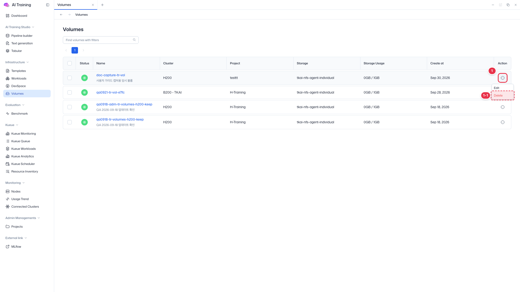This screenshot has height=292, width=520.
Task: Navigate back with the left arrow
Action: click(61, 15)
